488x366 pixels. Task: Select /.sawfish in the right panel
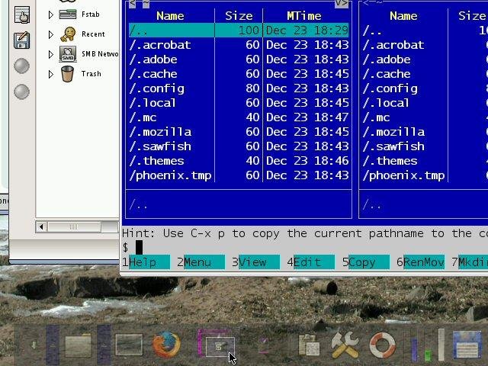(393, 146)
